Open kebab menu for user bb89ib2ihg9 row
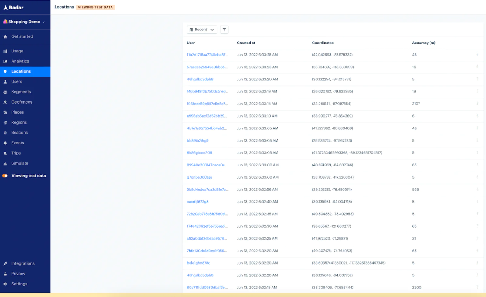486x297 pixels. (x=477, y=140)
